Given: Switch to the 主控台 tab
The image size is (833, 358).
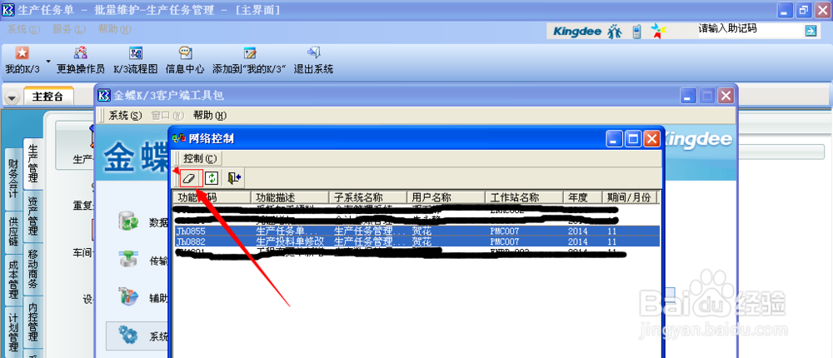Looking at the screenshot, I should click(x=47, y=96).
